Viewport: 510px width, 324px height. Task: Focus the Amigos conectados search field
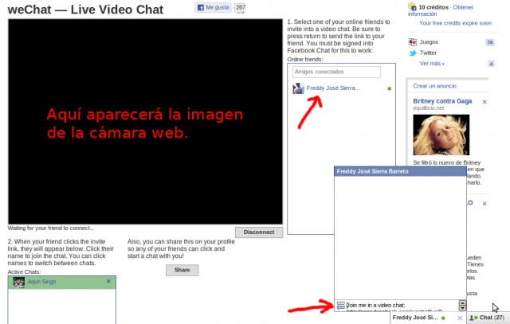coord(336,72)
